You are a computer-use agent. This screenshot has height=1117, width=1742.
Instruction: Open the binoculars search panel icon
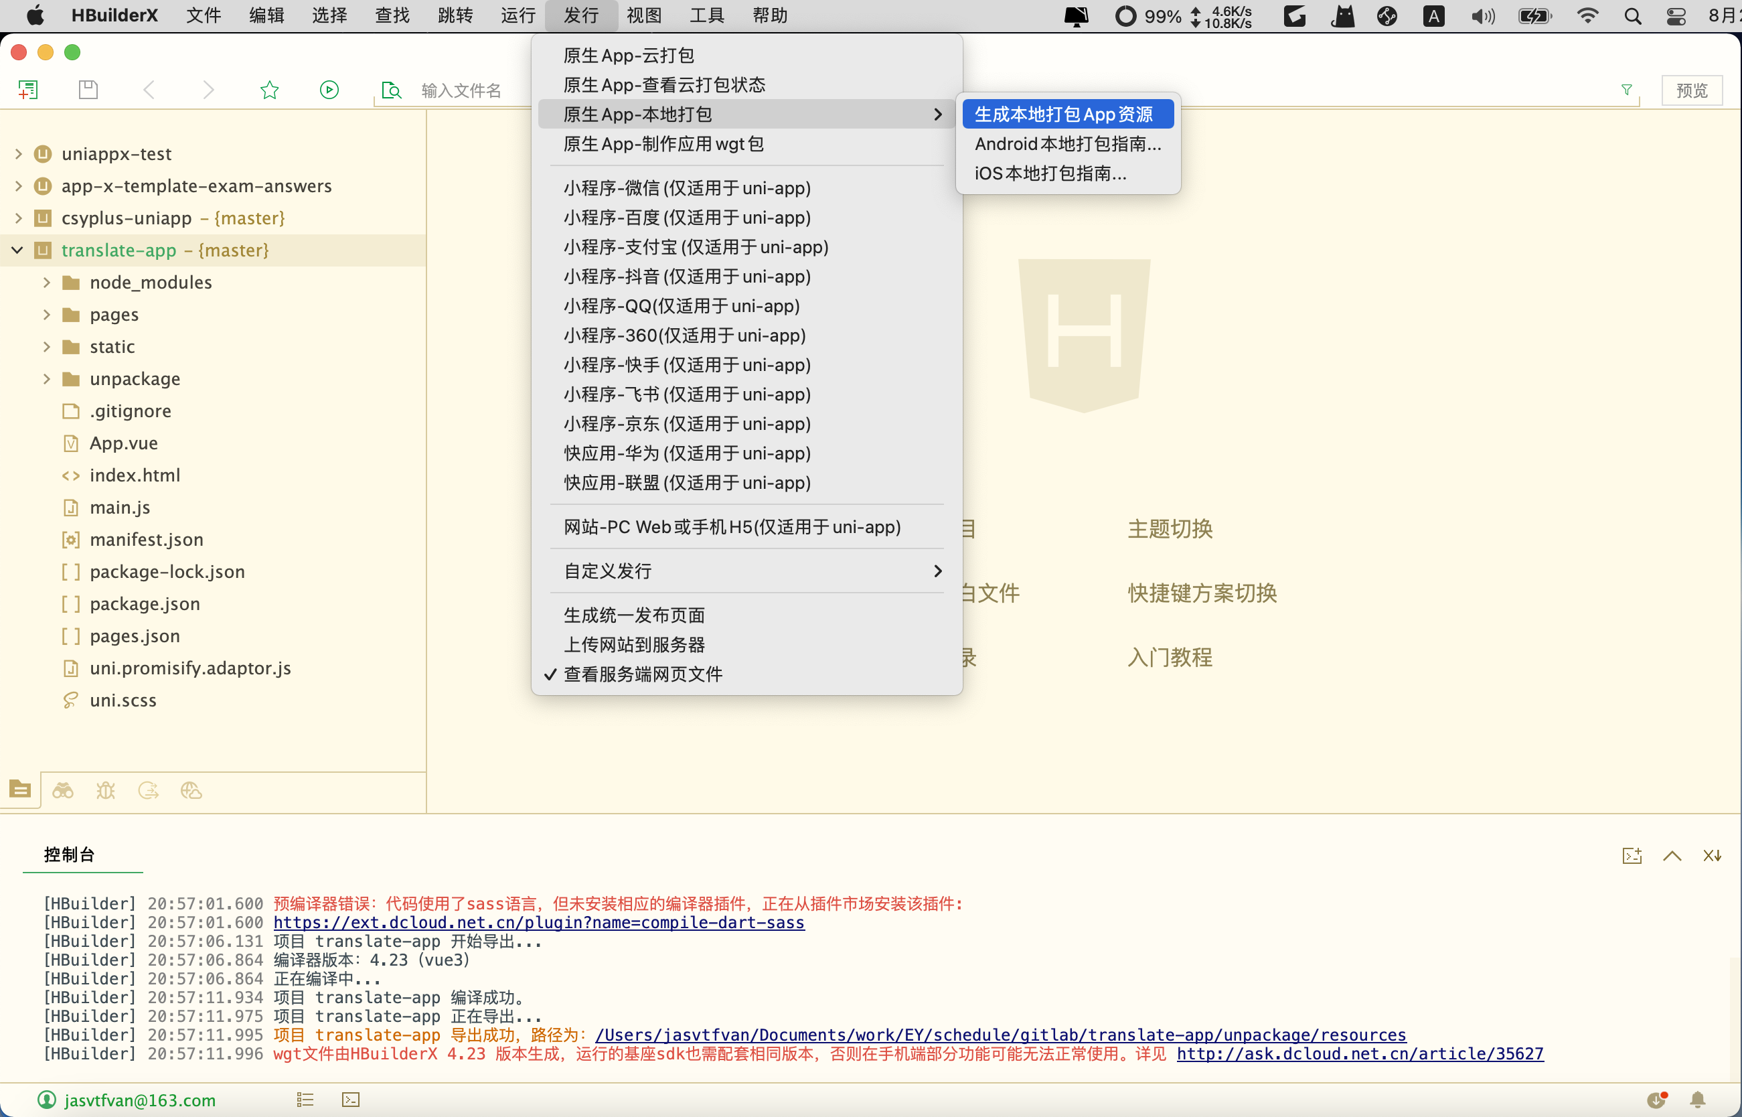pyautogui.click(x=63, y=790)
